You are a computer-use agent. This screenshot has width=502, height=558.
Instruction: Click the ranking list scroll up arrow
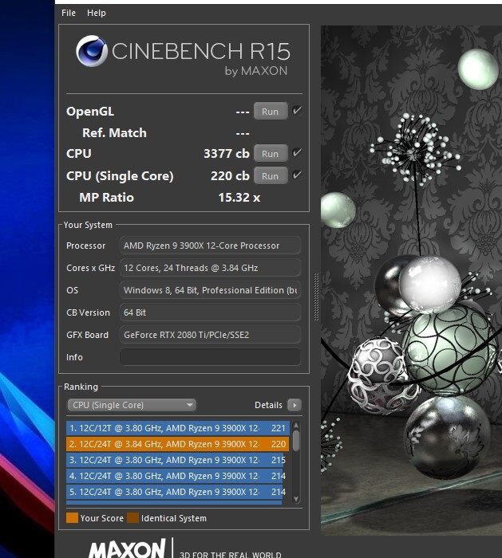coord(296,425)
